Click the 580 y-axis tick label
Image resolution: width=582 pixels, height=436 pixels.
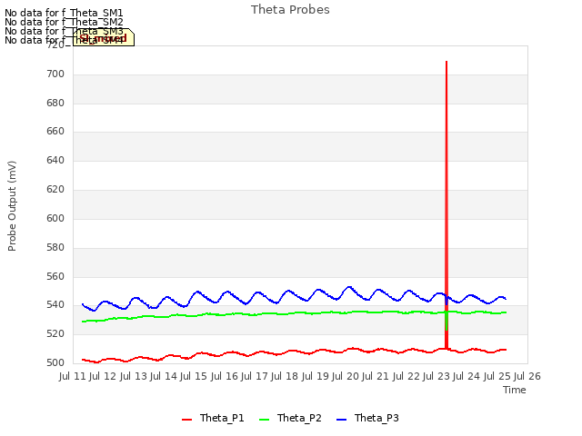[55, 247]
